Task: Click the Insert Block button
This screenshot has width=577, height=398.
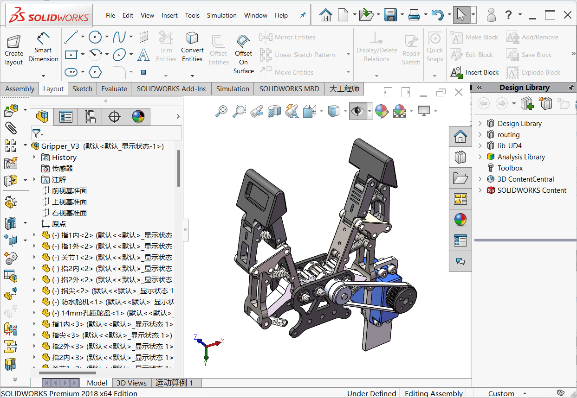Action: click(475, 72)
